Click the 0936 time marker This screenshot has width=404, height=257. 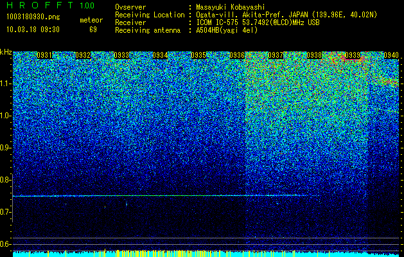(x=237, y=55)
